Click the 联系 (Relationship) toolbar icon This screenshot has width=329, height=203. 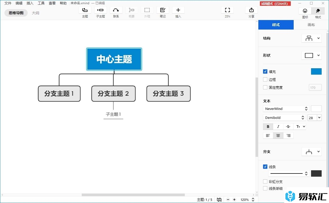point(116,10)
